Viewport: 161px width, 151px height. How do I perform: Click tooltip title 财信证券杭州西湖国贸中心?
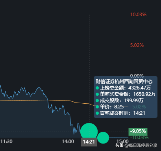(124, 82)
